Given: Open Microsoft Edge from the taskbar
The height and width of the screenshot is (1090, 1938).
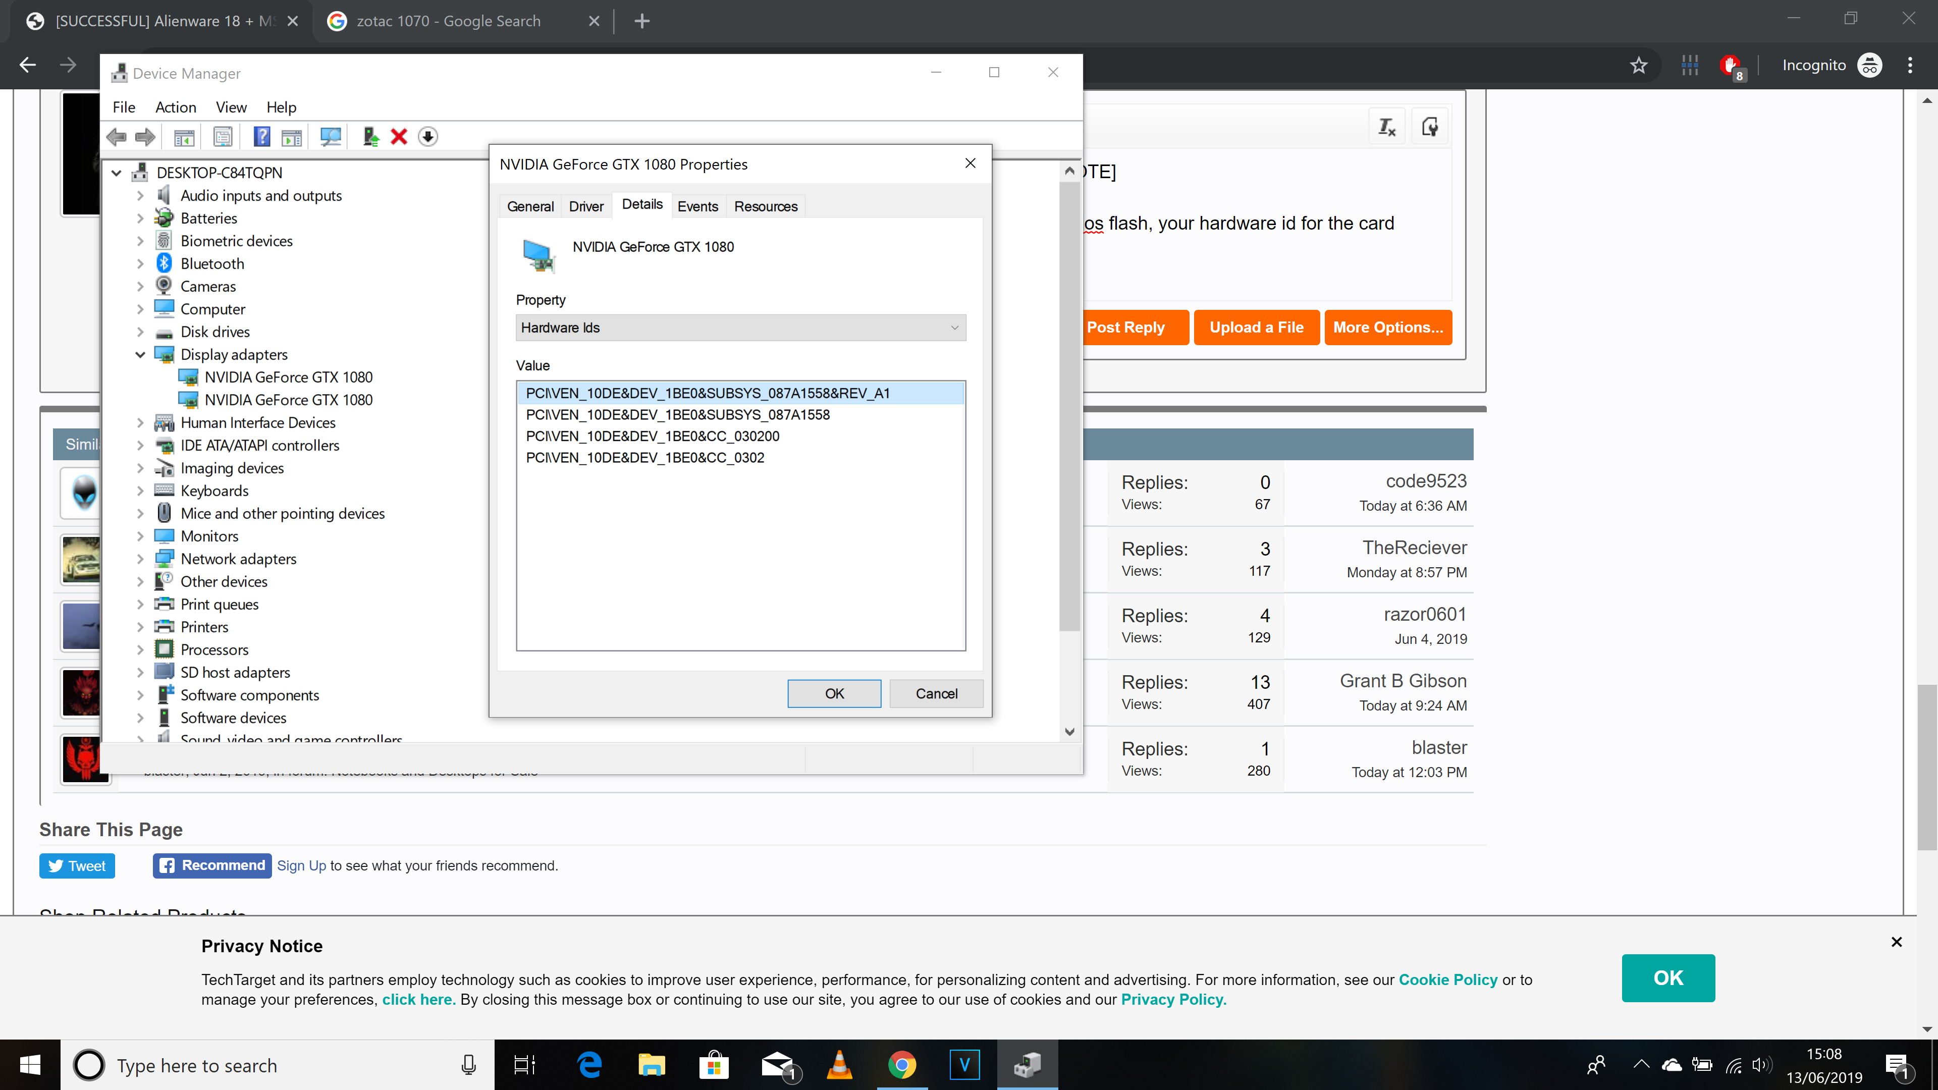Looking at the screenshot, I should point(589,1065).
